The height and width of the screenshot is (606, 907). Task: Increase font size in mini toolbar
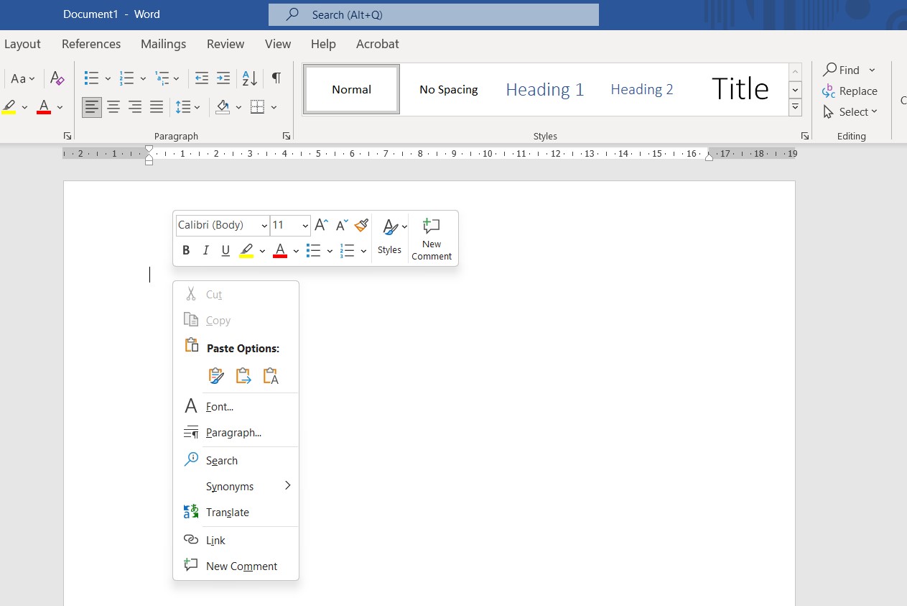pyautogui.click(x=321, y=225)
